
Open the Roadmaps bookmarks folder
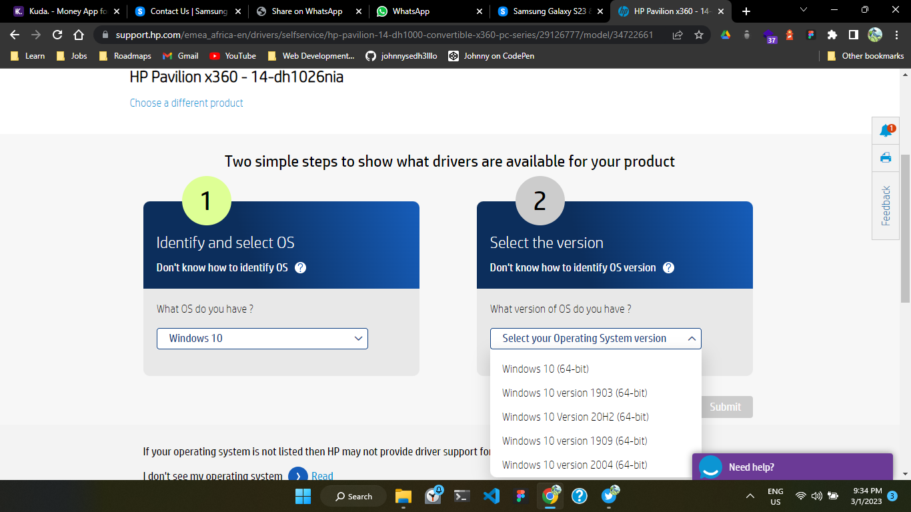125,56
